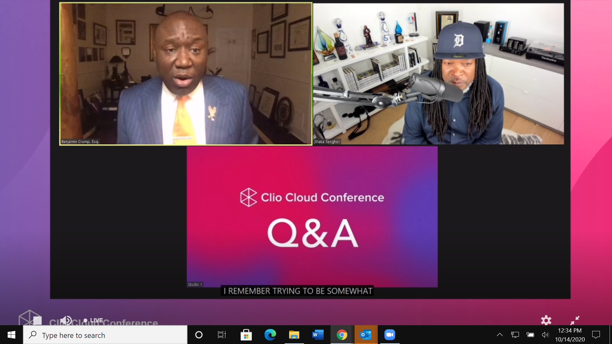Select the Shaka Senghor video tile
The height and width of the screenshot is (344, 612).
pos(438,74)
